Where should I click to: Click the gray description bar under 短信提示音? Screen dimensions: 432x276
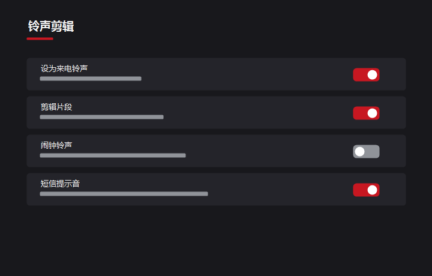click(124, 194)
